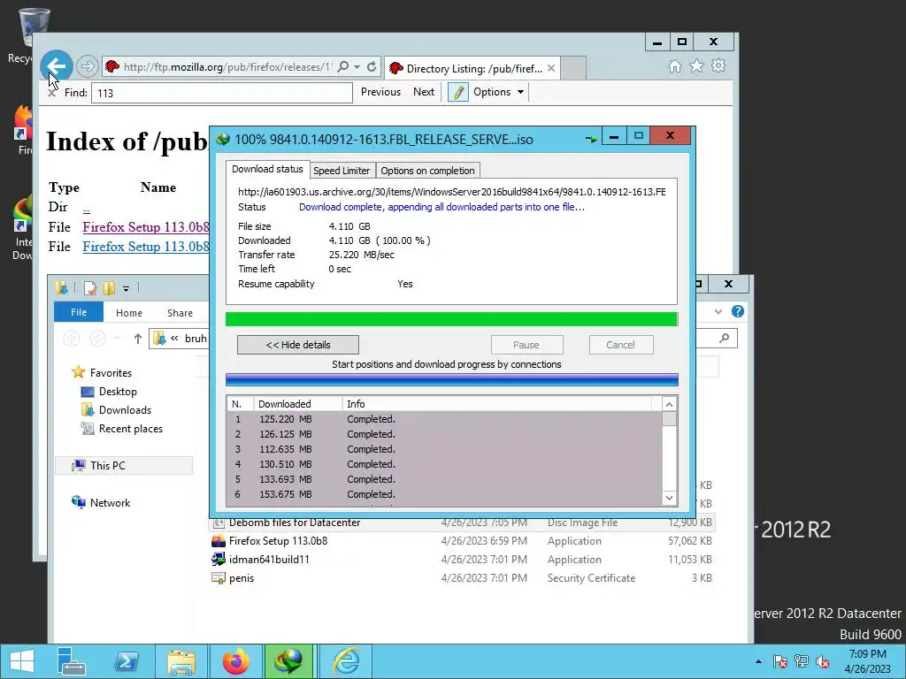Open the Share ribbon tab in Explorer
This screenshot has width=906, height=679.
point(180,313)
